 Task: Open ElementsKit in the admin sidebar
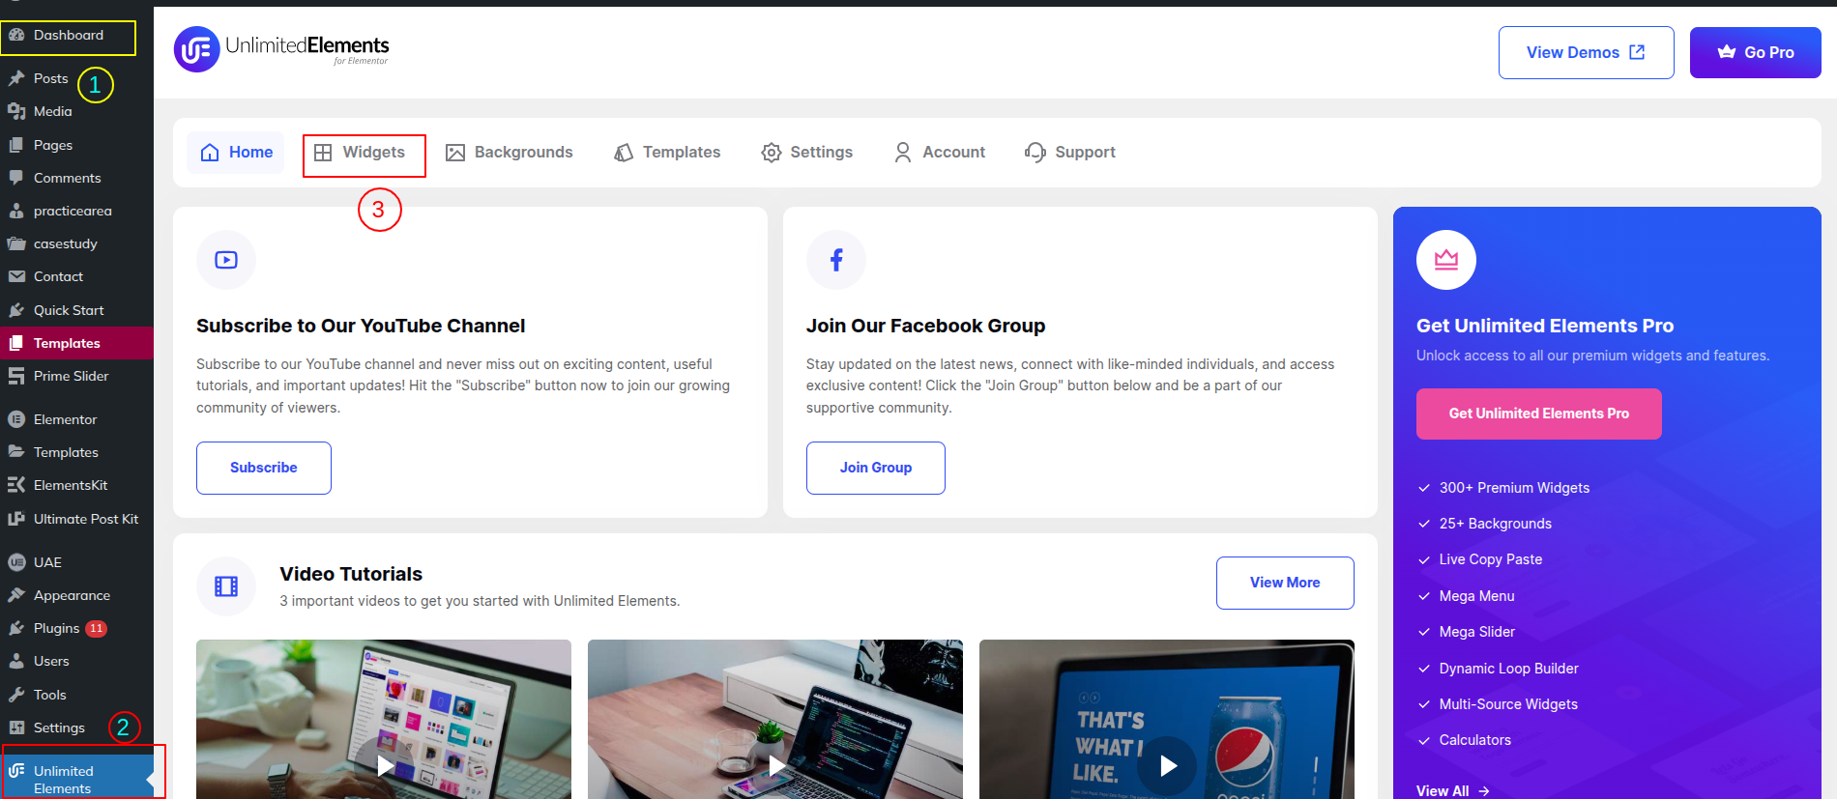tap(70, 485)
